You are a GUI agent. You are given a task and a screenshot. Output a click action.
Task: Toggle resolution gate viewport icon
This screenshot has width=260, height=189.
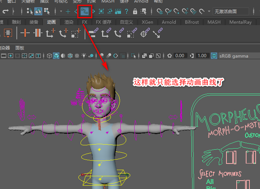(11, 56)
